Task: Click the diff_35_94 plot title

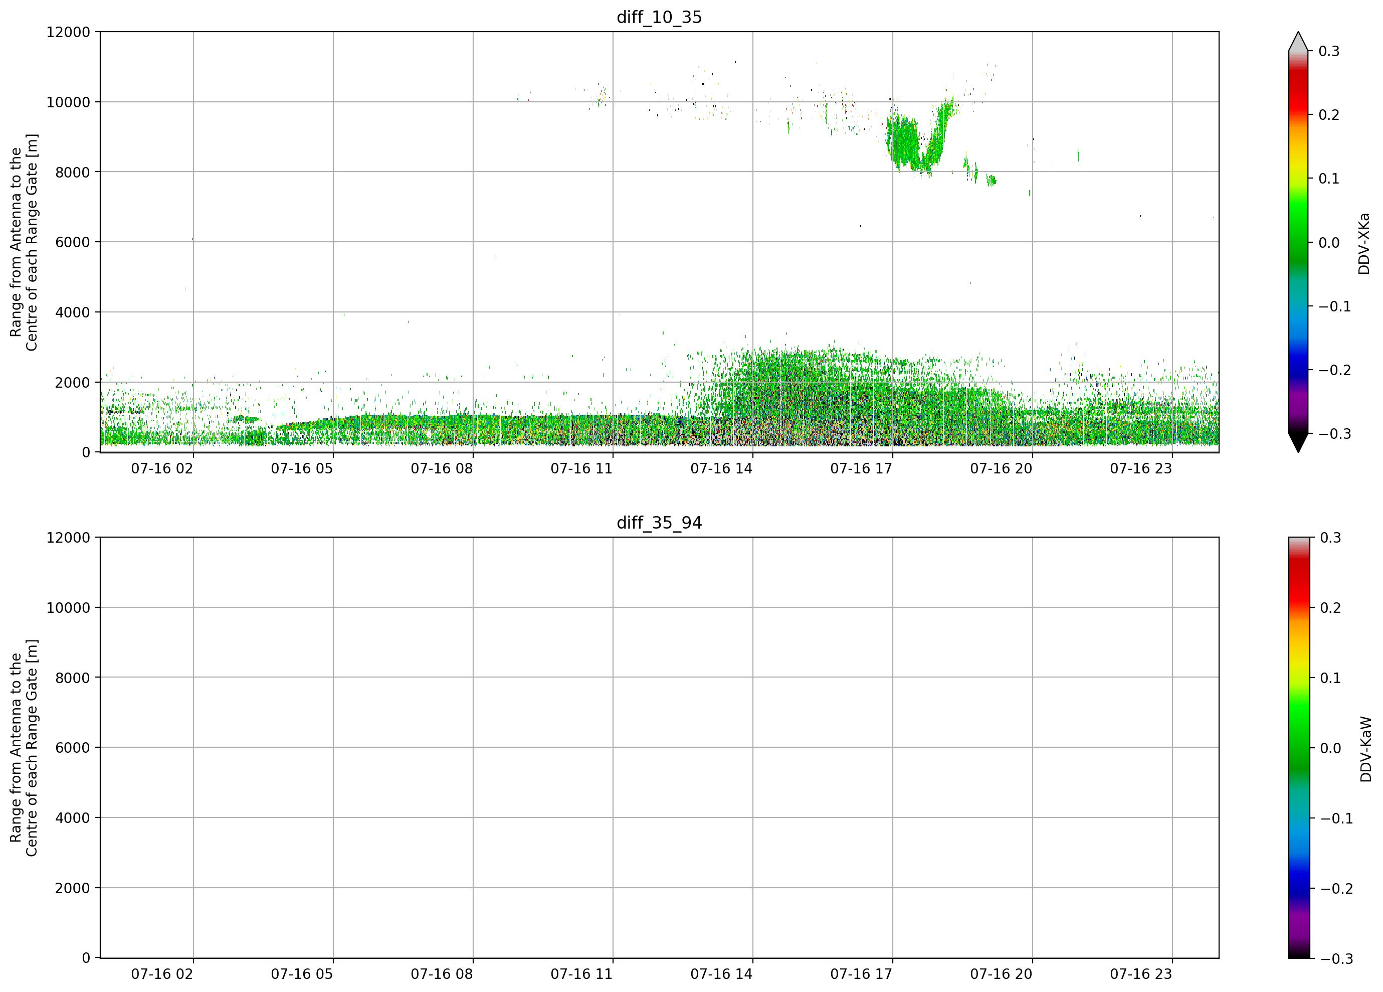Action: pyautogui.click(x=659, y=523)
